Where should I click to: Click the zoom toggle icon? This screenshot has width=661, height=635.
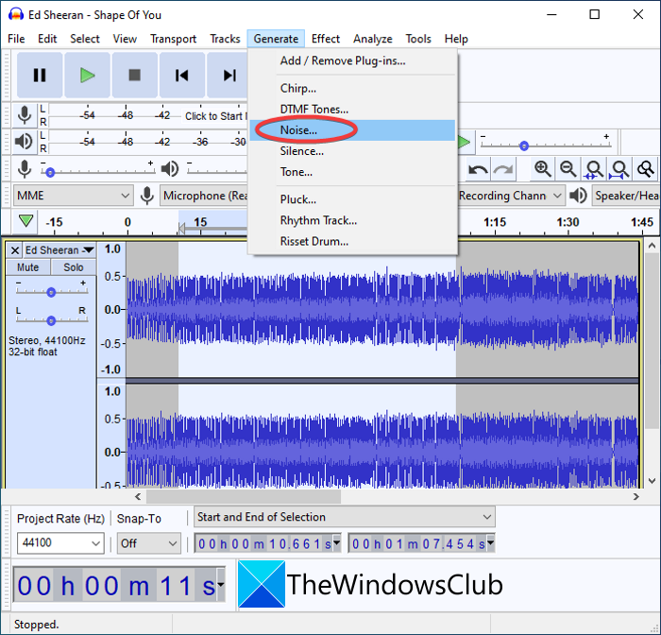click(x=645, y=169)
